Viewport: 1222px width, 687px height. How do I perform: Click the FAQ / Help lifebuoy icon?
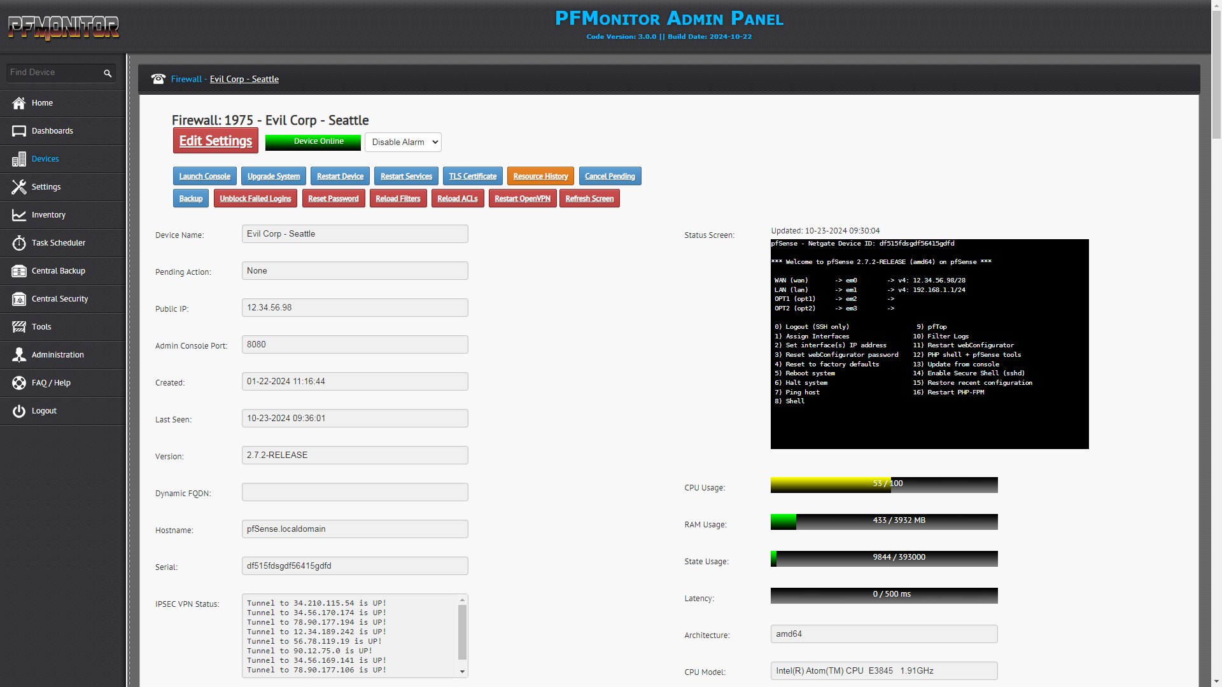(x=19, y=383)
